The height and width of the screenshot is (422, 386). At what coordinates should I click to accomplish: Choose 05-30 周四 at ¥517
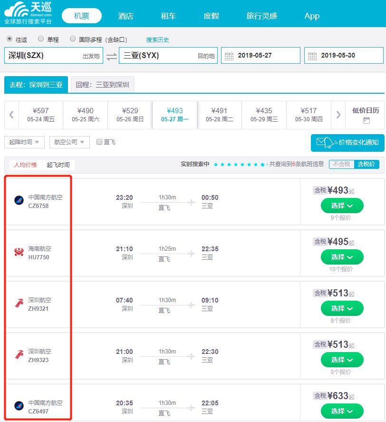pos(309,115)
